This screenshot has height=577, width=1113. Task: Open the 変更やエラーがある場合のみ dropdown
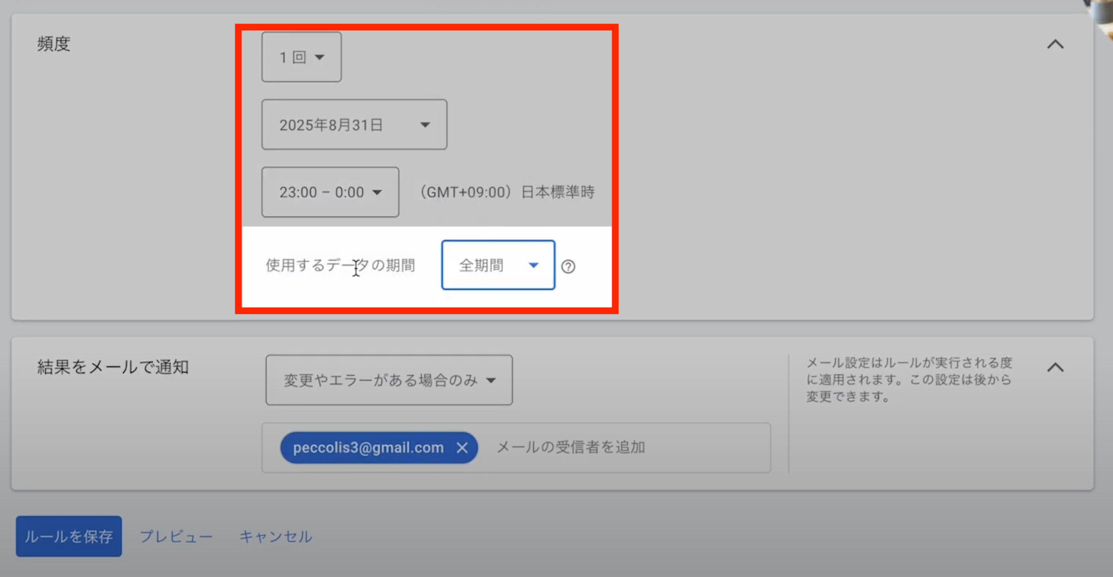(x=389, y=380)
